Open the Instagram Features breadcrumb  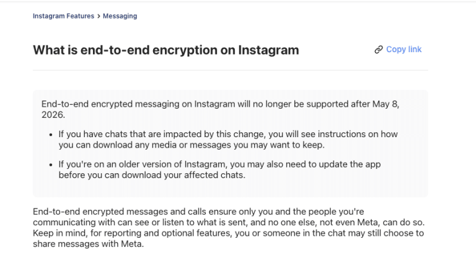(x=63, y=16)
